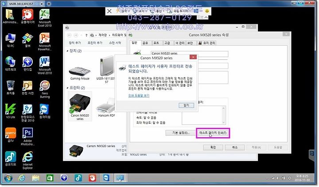Image resolution: width=319 pixels, height=187 pixels.
Task: Collapse the 장치 (2) group
Action: [67, 51]
